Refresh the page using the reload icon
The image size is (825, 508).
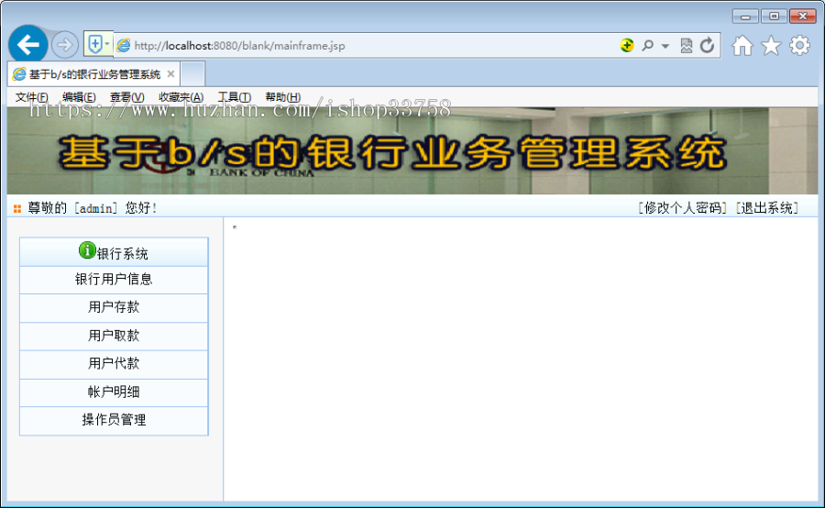pos(707,45)
